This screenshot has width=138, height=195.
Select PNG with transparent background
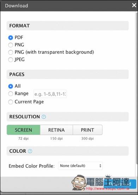pos(11,52)
